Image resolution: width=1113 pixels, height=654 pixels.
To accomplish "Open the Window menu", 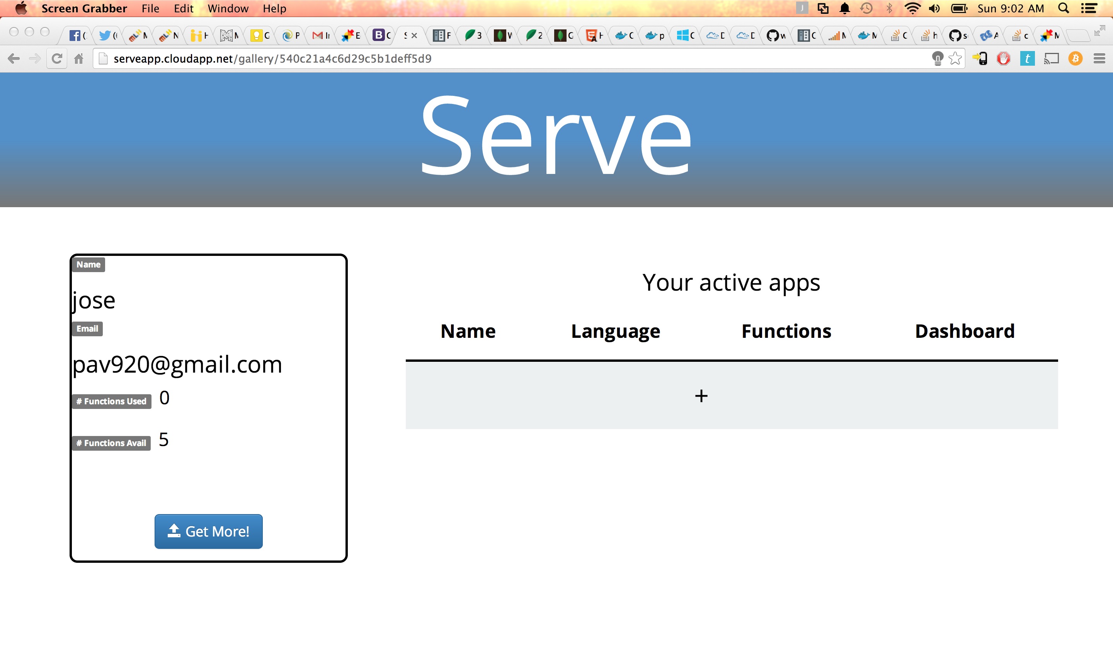I will 228,9.
